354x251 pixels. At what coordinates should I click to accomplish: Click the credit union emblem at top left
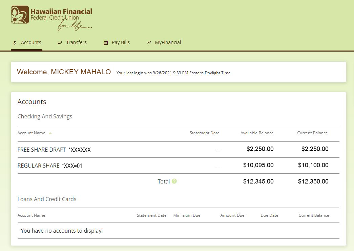pyautogui.click(x=20, y=15)
